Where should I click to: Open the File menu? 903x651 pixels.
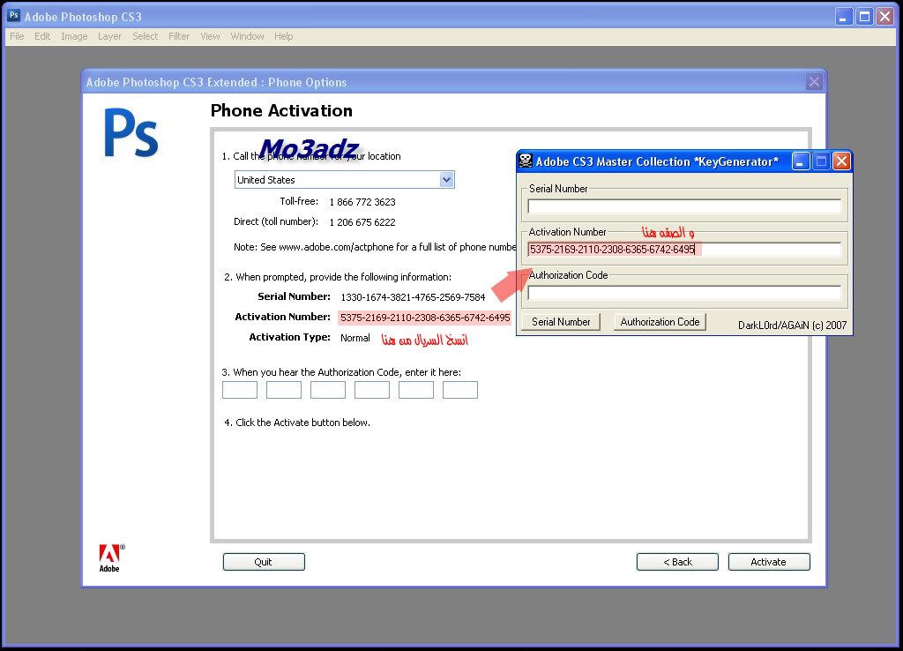pyautogui.click(x=17, y=36)
